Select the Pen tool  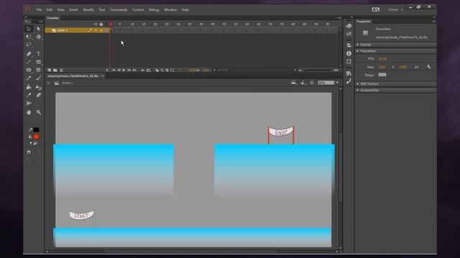coord(29,54)
